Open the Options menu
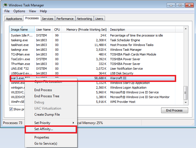196x148 pixels. pyautogui.click(x=19, y=11)
